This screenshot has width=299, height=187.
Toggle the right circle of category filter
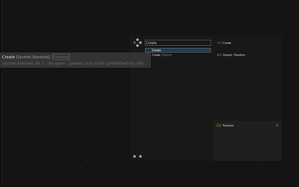[140, 43]
